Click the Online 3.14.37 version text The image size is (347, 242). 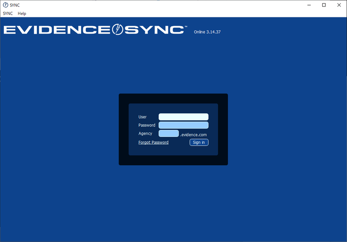pyautogui.click(x=207, y=32)
